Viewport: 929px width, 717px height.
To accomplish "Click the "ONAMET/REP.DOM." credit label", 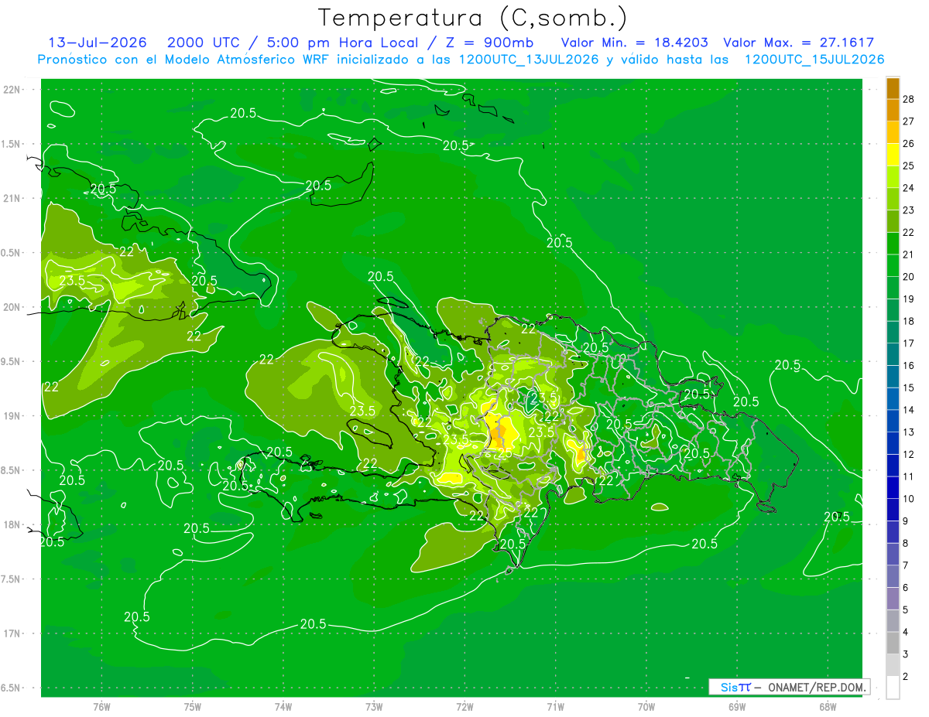I will pyautogui.click(x=817, y=687).
